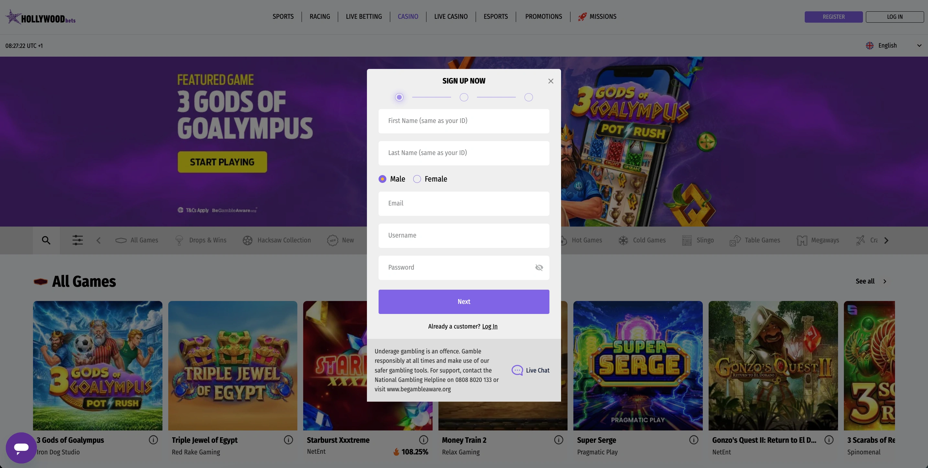Image resolution: width=928 pixels, height=468 pixels.
Task: Select Hot Games category label
Action: tap(587, 240)
